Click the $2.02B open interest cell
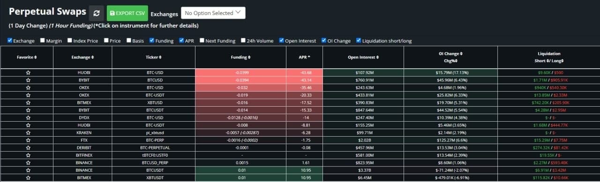Viewport: 600px width, 182px height. pos(363,140)
